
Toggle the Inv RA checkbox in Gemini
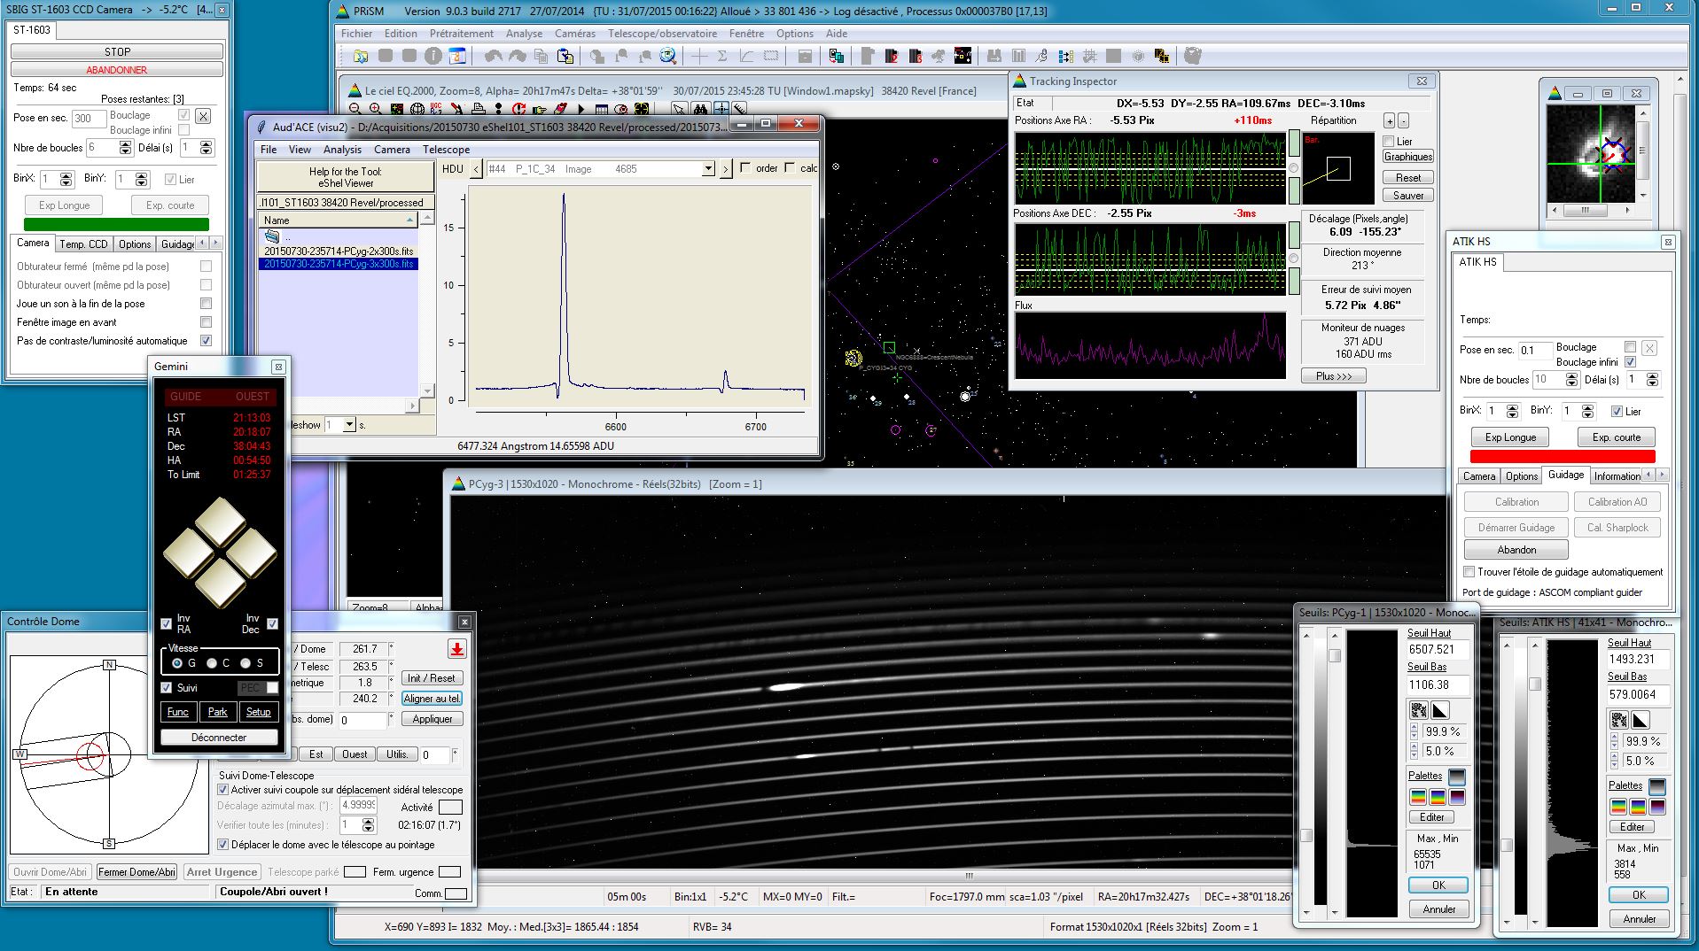coord(166,623)
